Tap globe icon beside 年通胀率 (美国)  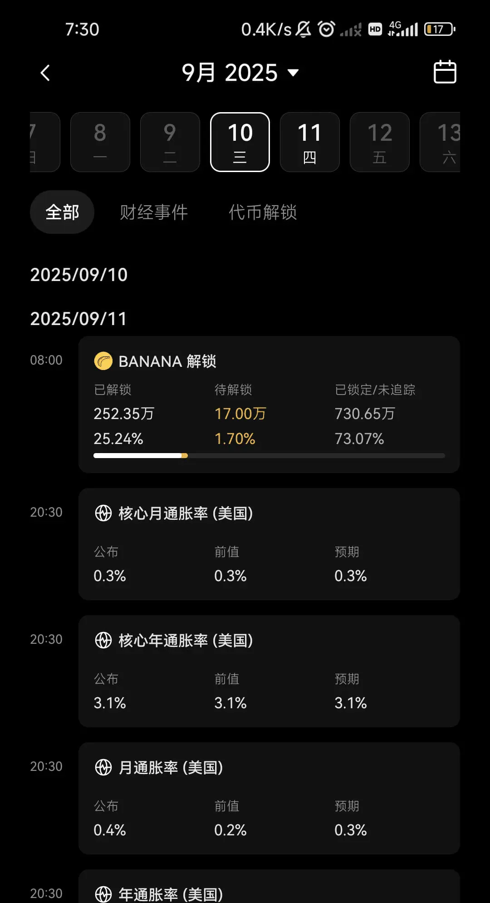103,894
